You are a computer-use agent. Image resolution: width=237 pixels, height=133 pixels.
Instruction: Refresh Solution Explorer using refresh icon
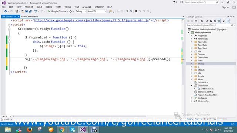pyautogui.click(x=211, y=21)
